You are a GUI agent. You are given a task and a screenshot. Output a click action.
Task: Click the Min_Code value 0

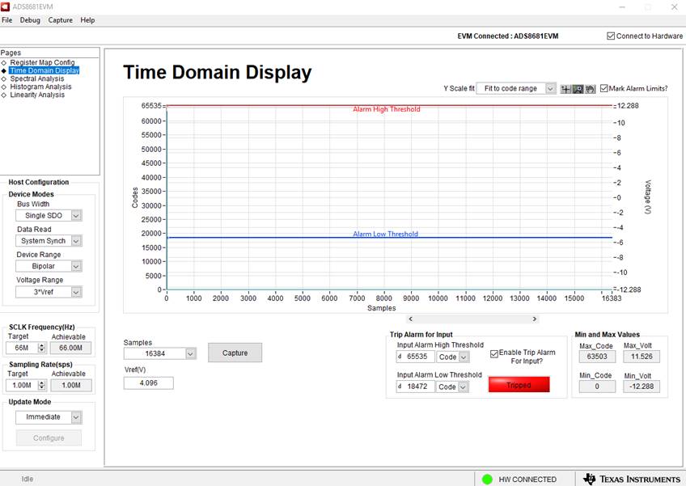(597, 387)
